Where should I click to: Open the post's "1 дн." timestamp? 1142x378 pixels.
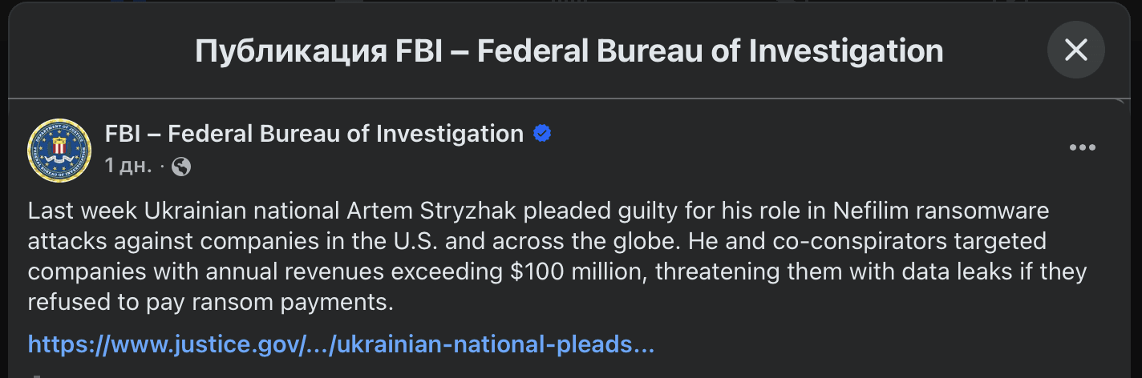point(129,166)
